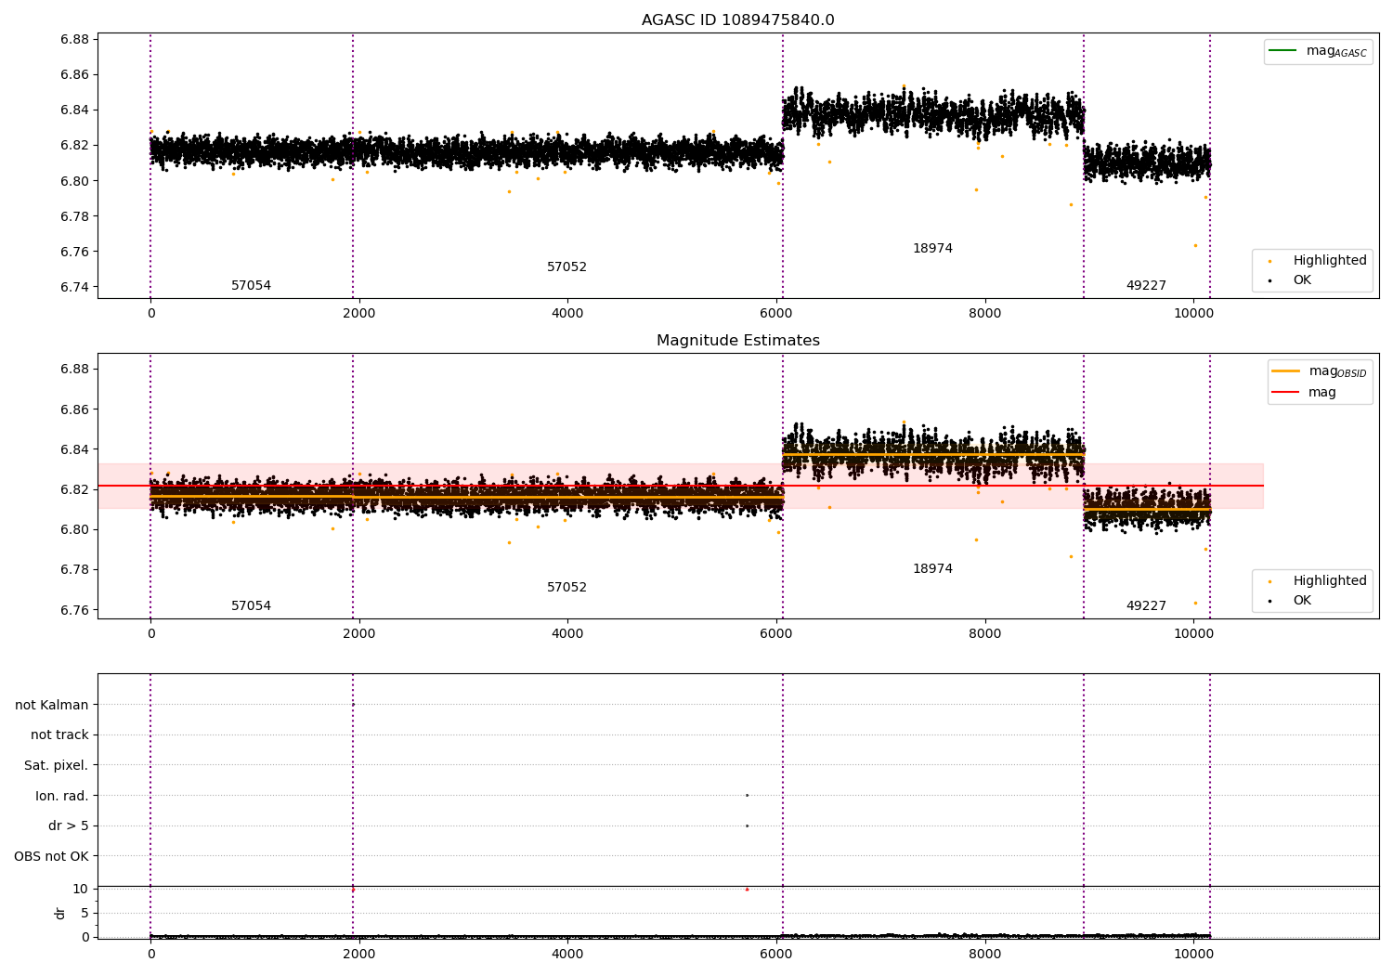
Task: Click the 'Magnitude Estimates' subplot title
Action: point(737,341)
